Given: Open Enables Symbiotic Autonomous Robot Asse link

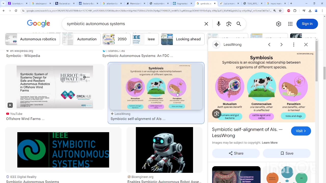Looking at the screenshot, I should pyautogui.click(x=164, y=181).
